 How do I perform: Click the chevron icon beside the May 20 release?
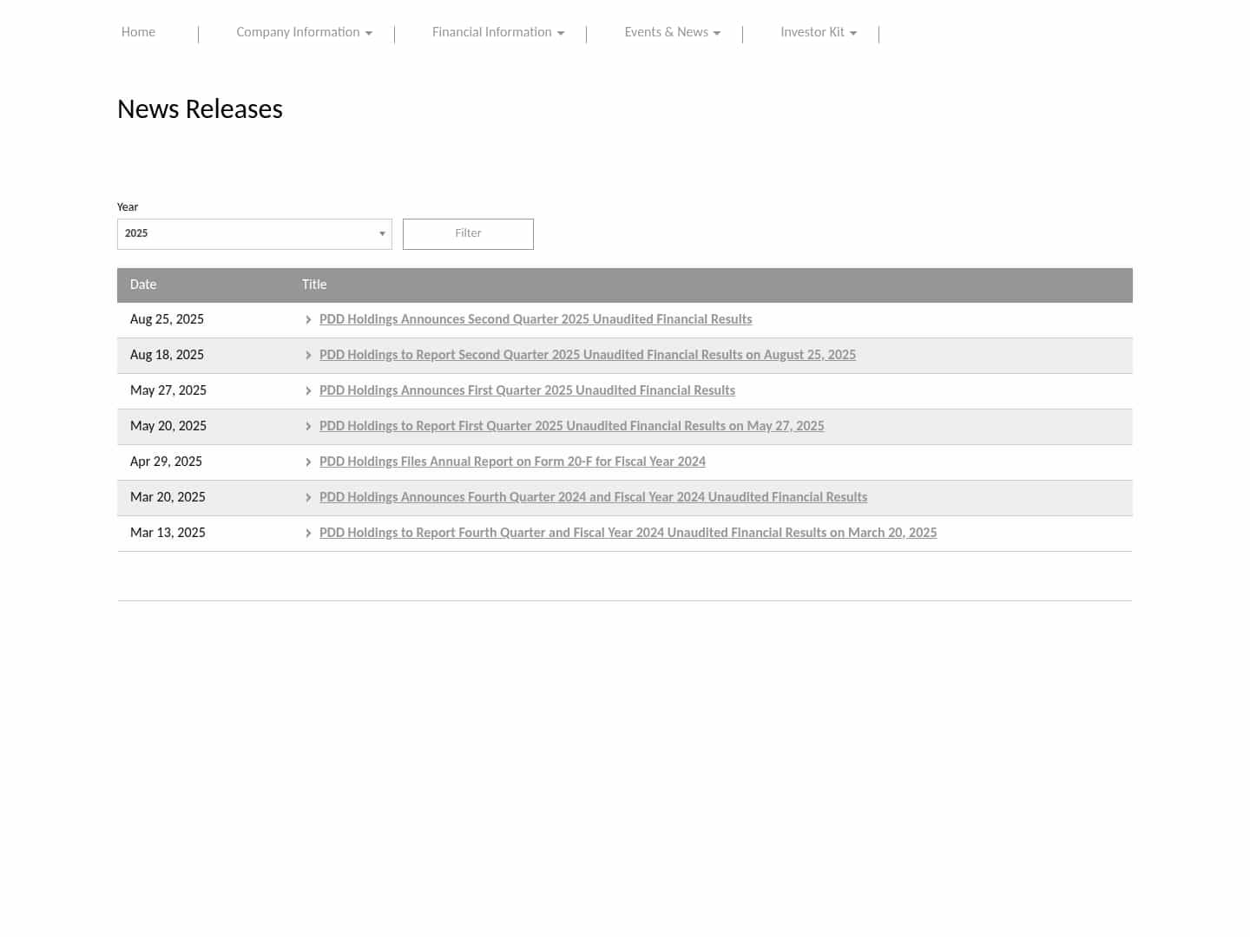click(308, 427)
